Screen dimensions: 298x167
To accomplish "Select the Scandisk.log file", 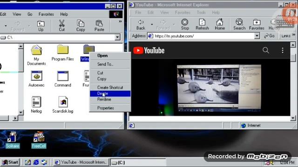I will [63, 104].
